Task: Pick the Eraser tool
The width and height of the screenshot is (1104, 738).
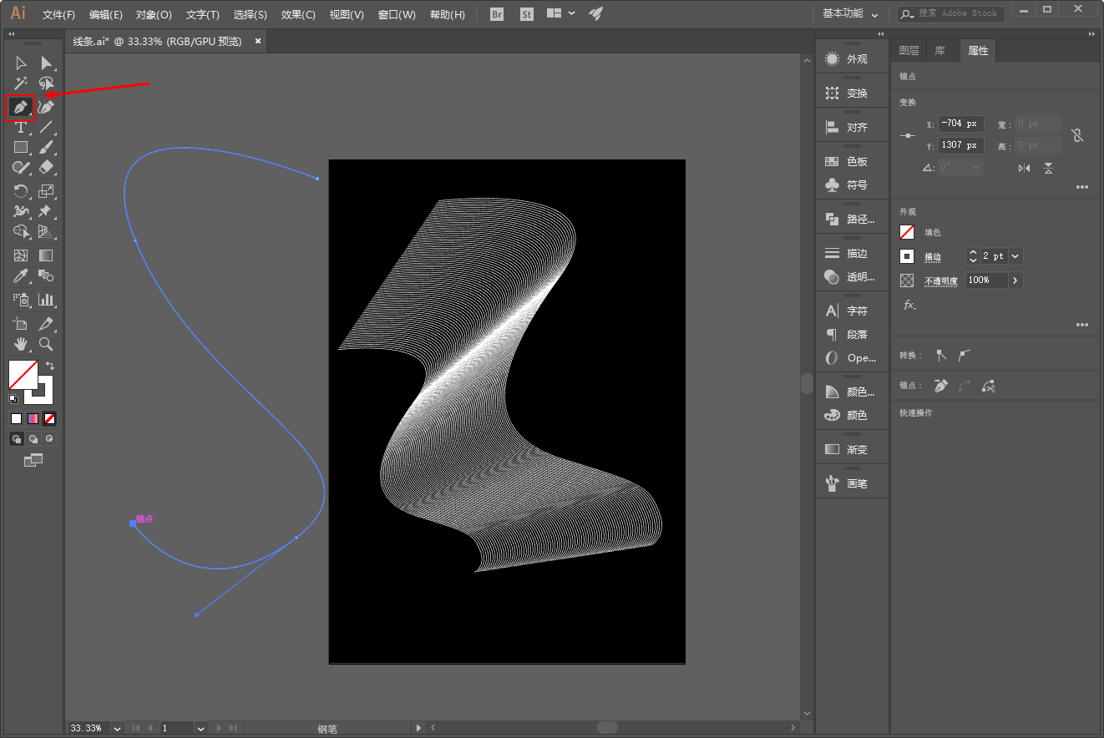Action: (x=47, y=168)
